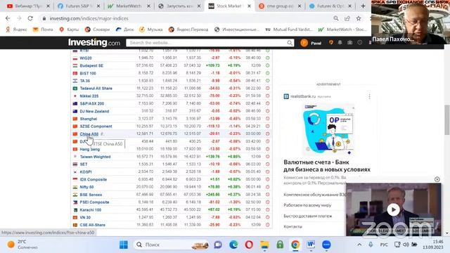The width and height of the screenshot is (450, 253).
Task: Open the KOSPI index link
Action: pos(86,171)
